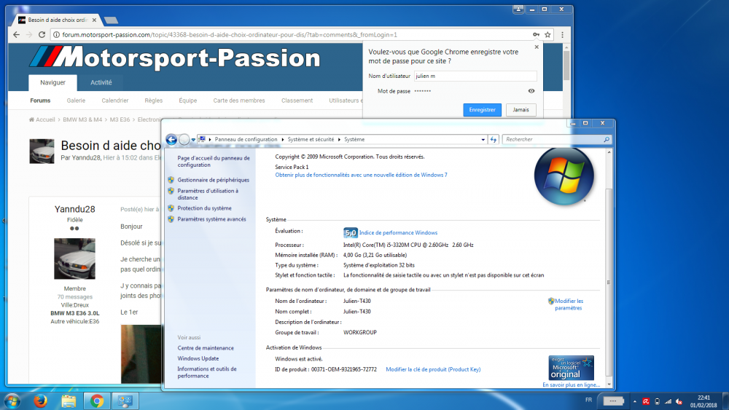Click Chrome's back arrow button
This screenshot has width=729, height=410.
tap(16, 35)
